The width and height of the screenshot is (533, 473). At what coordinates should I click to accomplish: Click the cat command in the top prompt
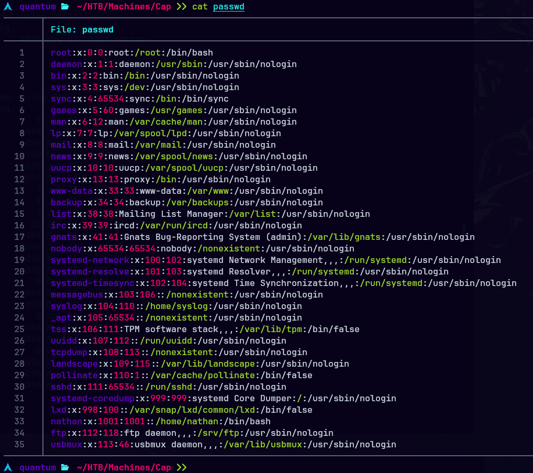point(199,7)
